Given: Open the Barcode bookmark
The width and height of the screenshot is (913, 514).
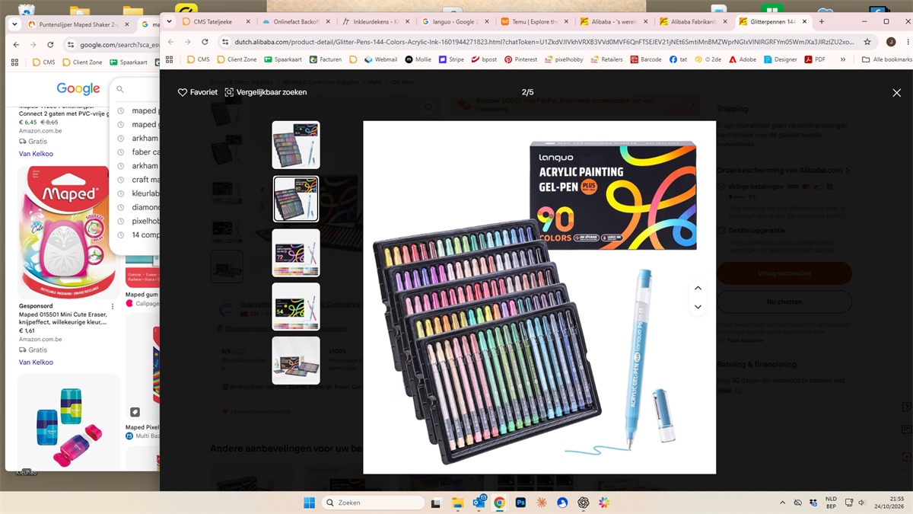Looking at the screenshot, I should click(x=646, y=59).
